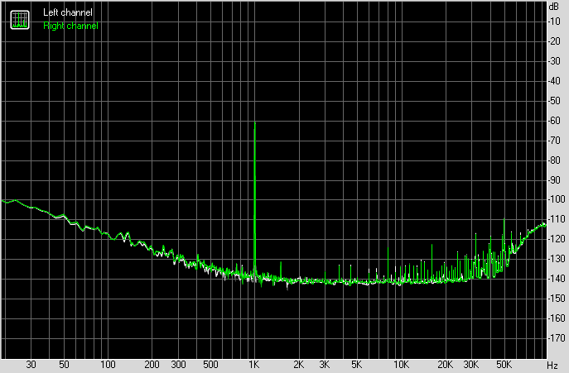Click the 100 frequency axis label
The image size is (569, 373).
click(108, 365)
